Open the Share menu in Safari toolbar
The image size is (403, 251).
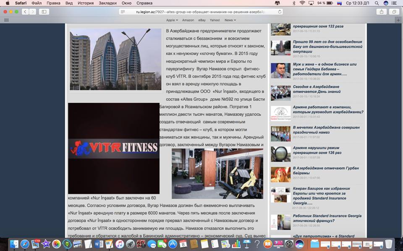[x=382, y=12]
